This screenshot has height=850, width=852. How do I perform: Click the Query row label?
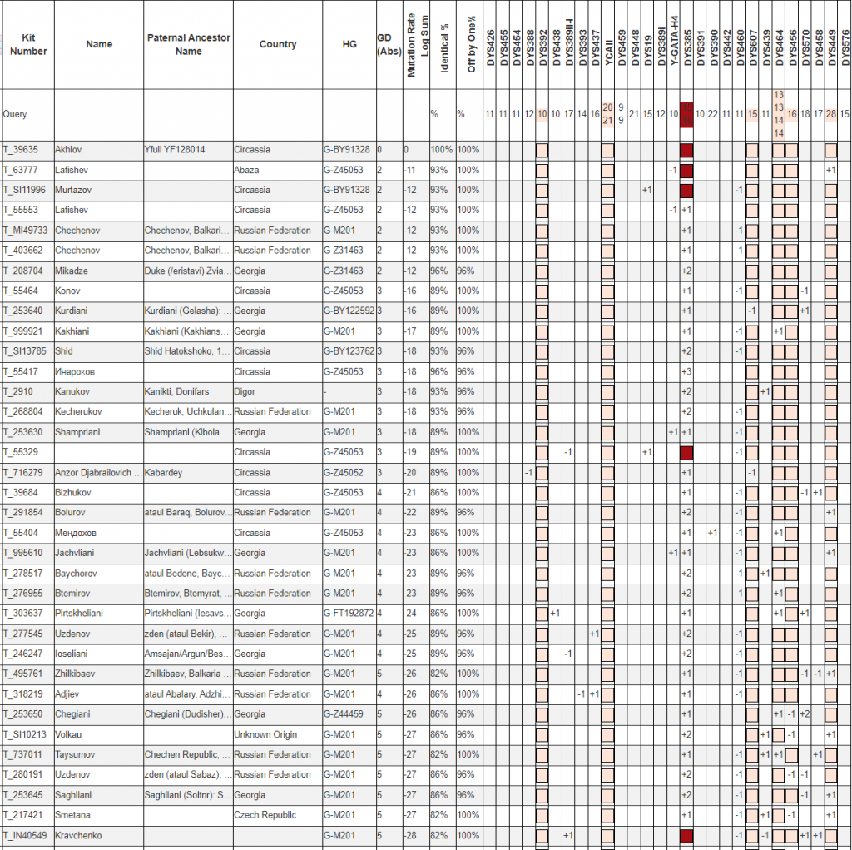point(15,114)
